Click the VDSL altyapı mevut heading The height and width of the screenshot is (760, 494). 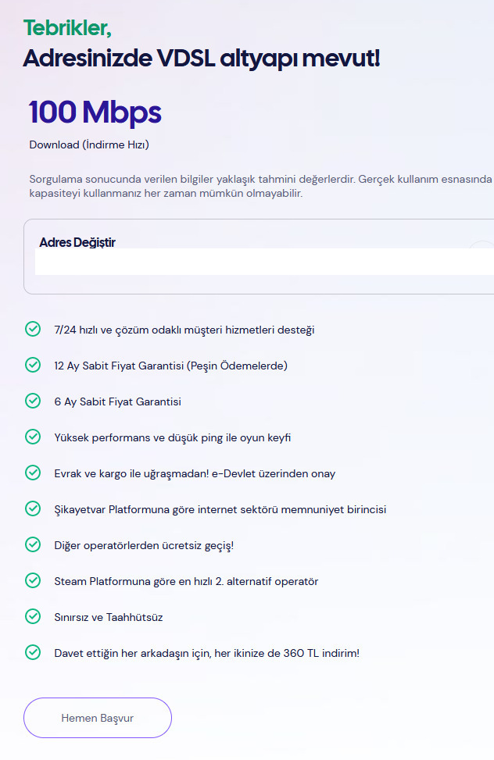[x=201, y=58]
